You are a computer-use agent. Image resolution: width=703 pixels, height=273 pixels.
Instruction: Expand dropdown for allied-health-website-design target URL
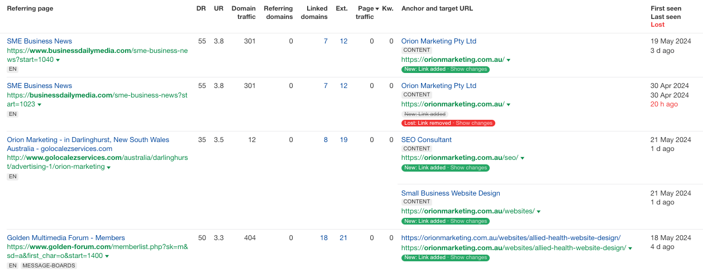click(x=630, y=248)
